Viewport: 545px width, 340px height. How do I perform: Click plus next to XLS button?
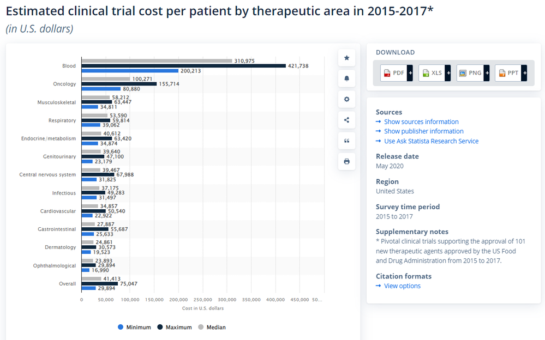448,73
